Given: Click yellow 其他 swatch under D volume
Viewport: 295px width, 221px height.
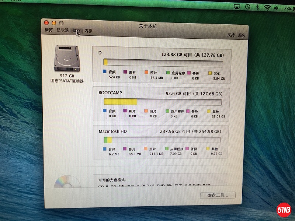Looking at the screenshot, I should (x=210, y=73).
